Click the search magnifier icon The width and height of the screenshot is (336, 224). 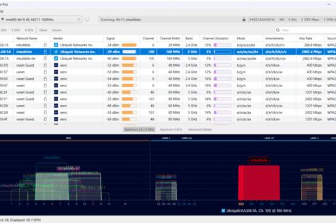tap(278, 30)
